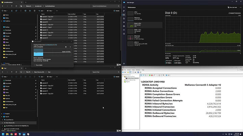This screenshot has height=136, width=243.
Task: Open App history page in Task Manager sidebar
Action: pyautogui.click(x=124, y=19)
